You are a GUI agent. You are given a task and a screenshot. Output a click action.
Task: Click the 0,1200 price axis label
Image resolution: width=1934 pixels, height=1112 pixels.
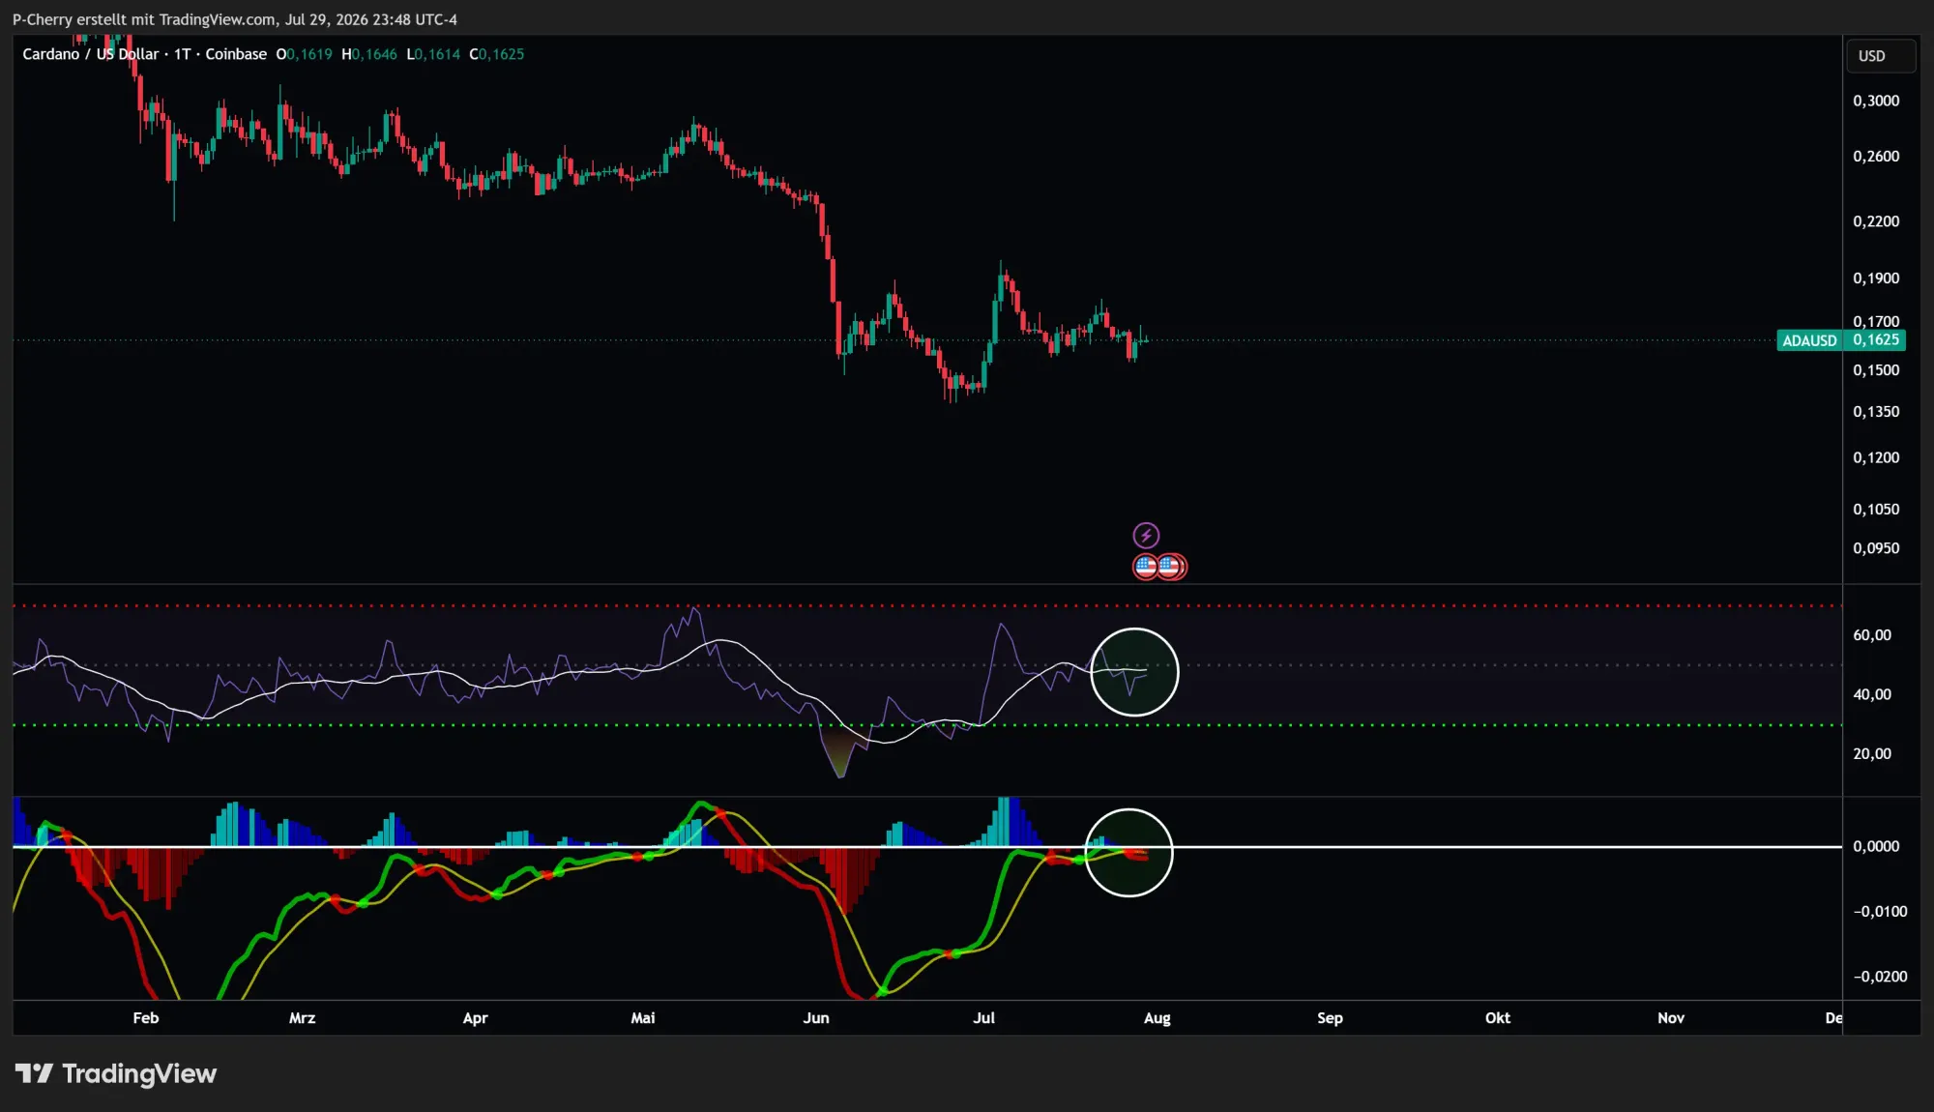[1876, 457]
